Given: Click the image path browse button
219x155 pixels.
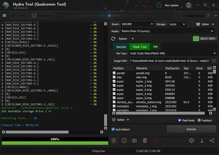Looking at the screenshot, I should point(214,61).
